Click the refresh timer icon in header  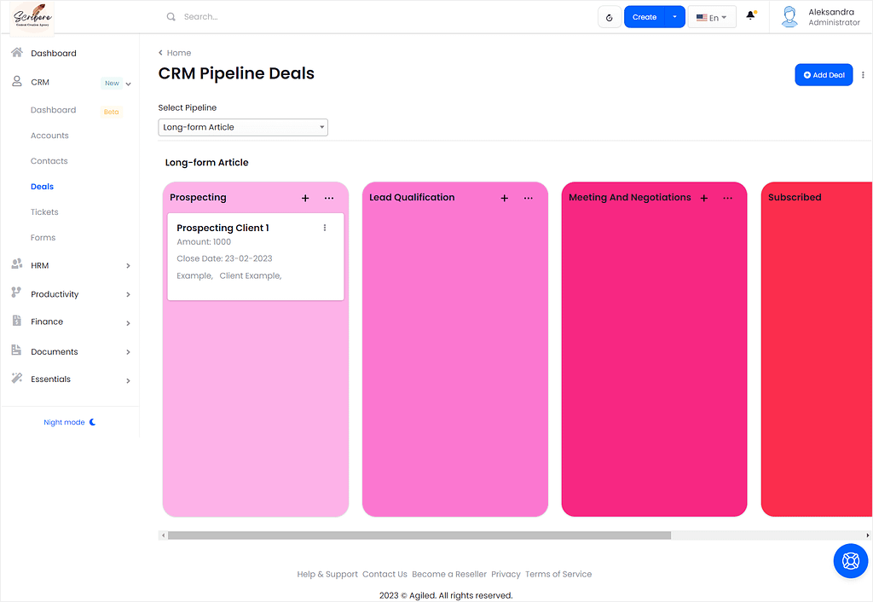(x=609, y=17)
